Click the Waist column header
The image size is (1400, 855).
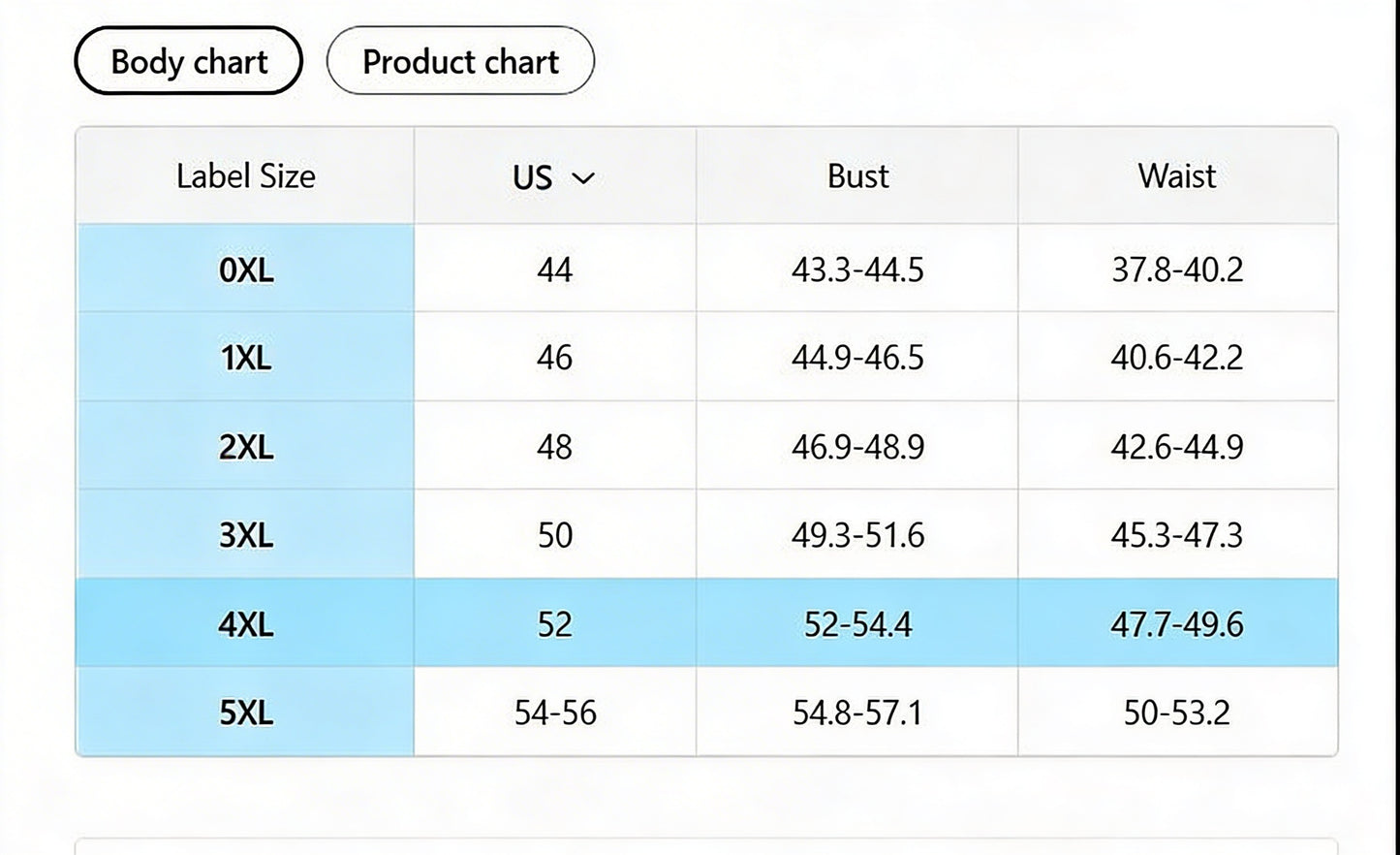tap(1177, 176)
